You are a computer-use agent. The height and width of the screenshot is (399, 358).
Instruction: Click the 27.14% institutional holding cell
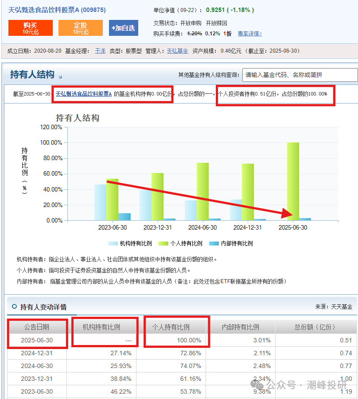101,353
